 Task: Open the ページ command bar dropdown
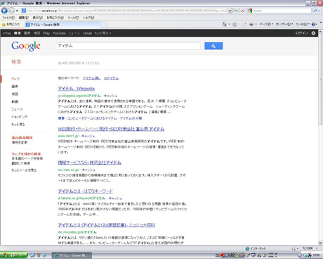point(266,24)
